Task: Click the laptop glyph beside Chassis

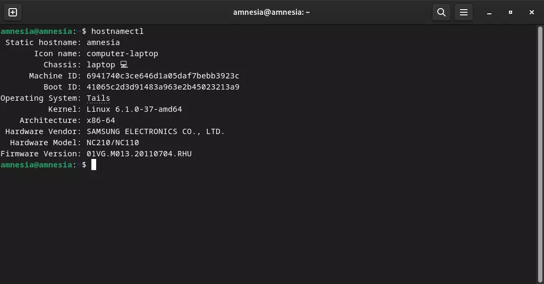Action: [x=124, y=64]
